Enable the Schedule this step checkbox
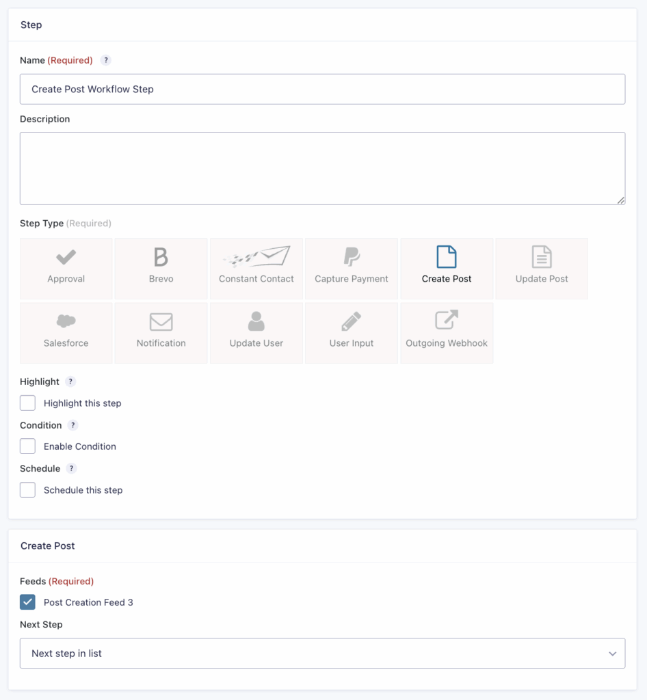Image resolution: width=647 pixels, height=700 pixels. click(27, 489)
